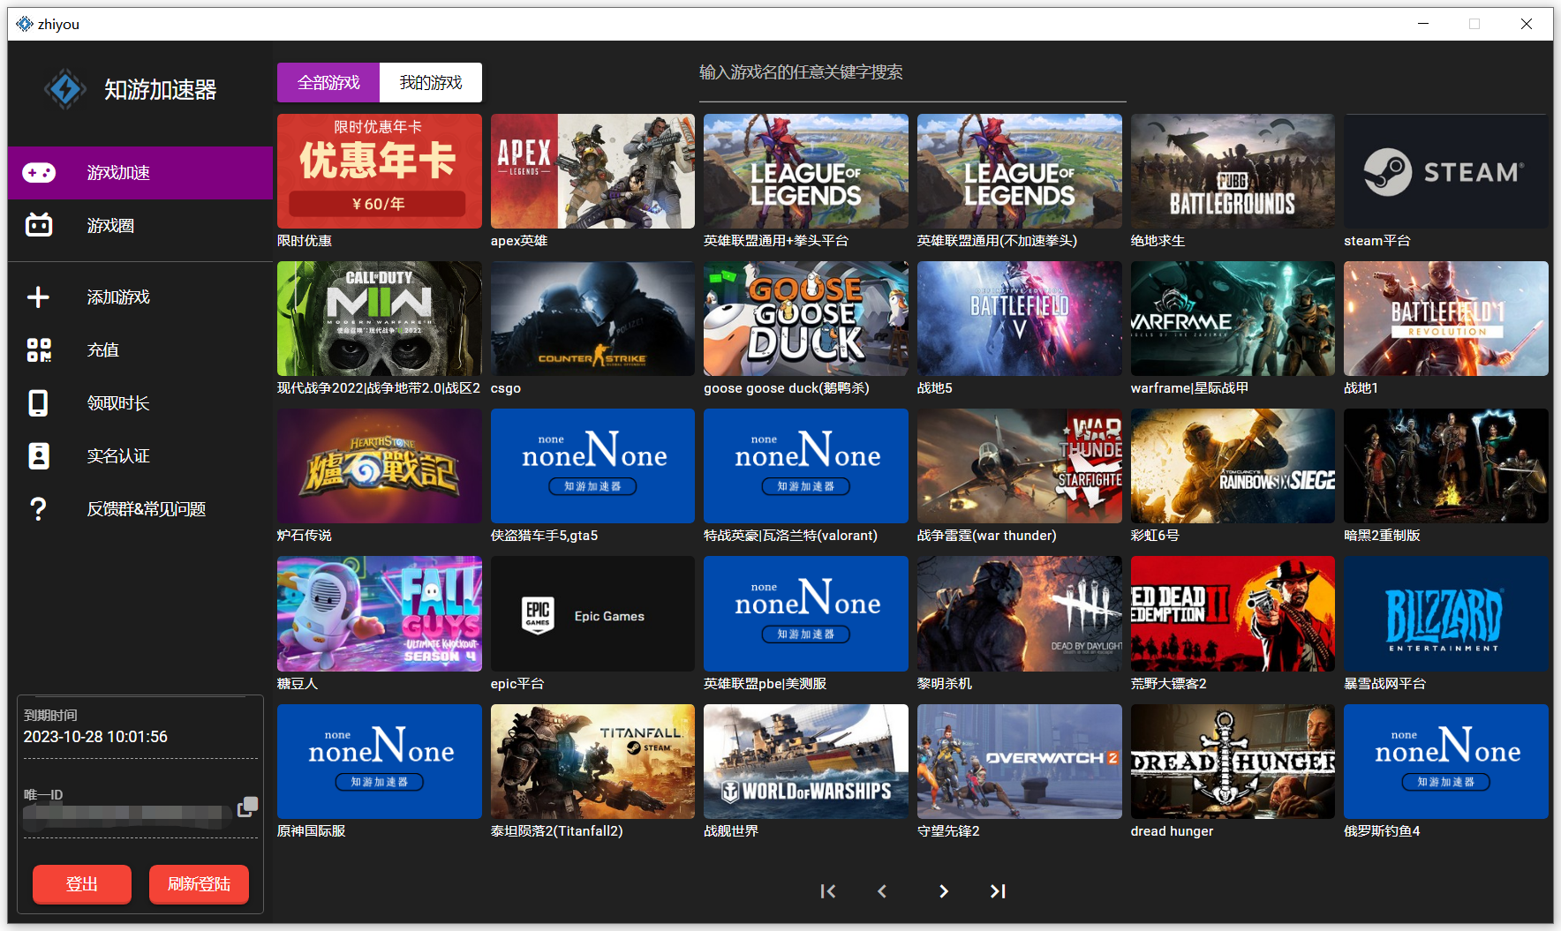Select the 英雄联盟通用(不加速拳头) thumbnail
The height and width of the screenshot is (931, 1561).
coord(1020,171)
